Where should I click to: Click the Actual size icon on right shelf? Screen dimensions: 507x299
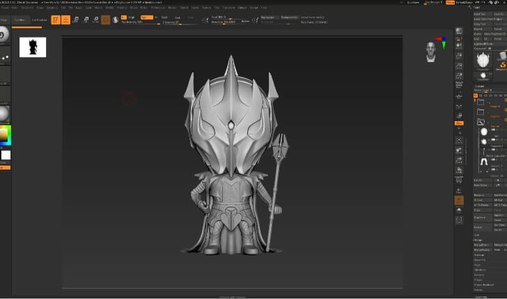(459, 66)
